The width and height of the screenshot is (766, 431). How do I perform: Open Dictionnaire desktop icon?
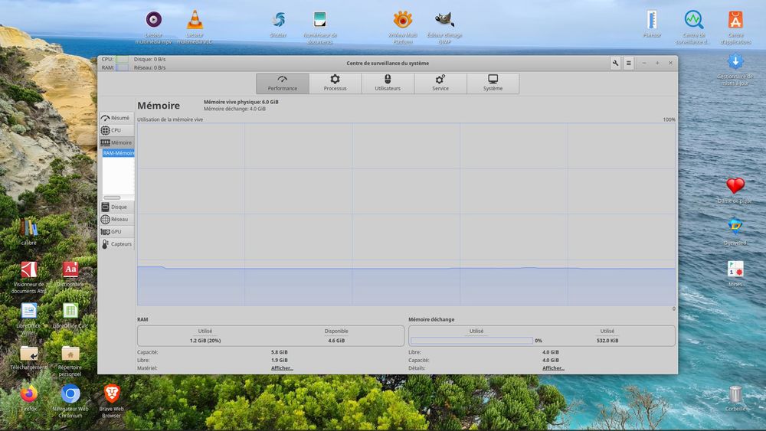click(70, 274)
